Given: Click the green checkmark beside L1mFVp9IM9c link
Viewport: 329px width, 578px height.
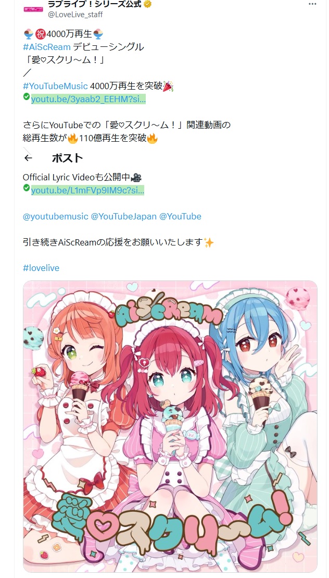Looking at the screenshot, I should pyautogui.click(x=27, y=188).
